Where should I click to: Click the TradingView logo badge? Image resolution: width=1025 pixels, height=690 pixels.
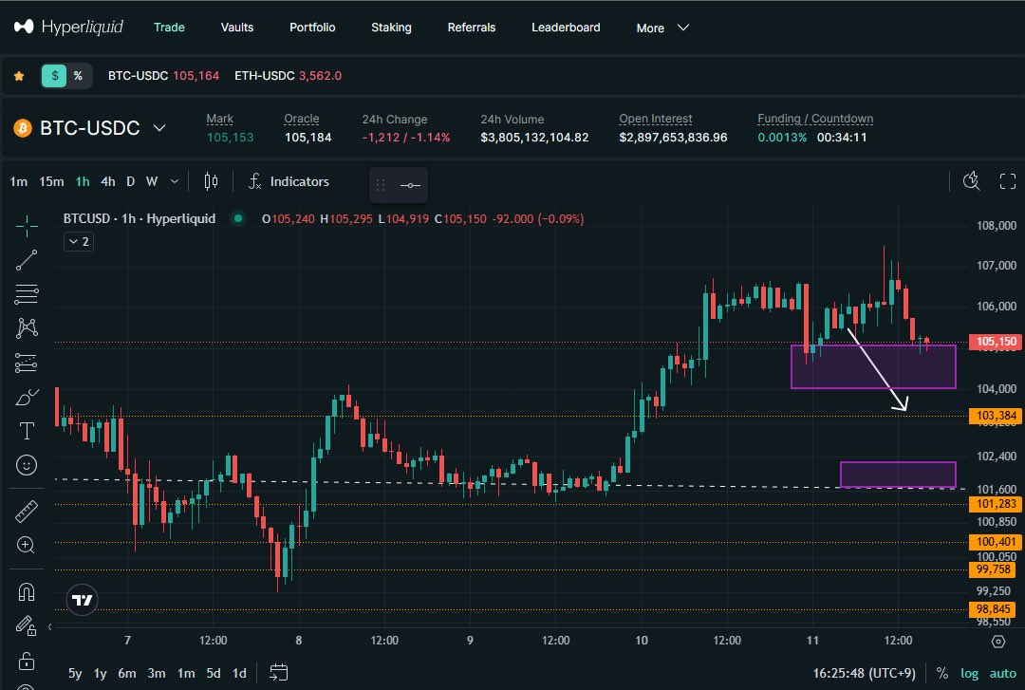pos(83,600)
